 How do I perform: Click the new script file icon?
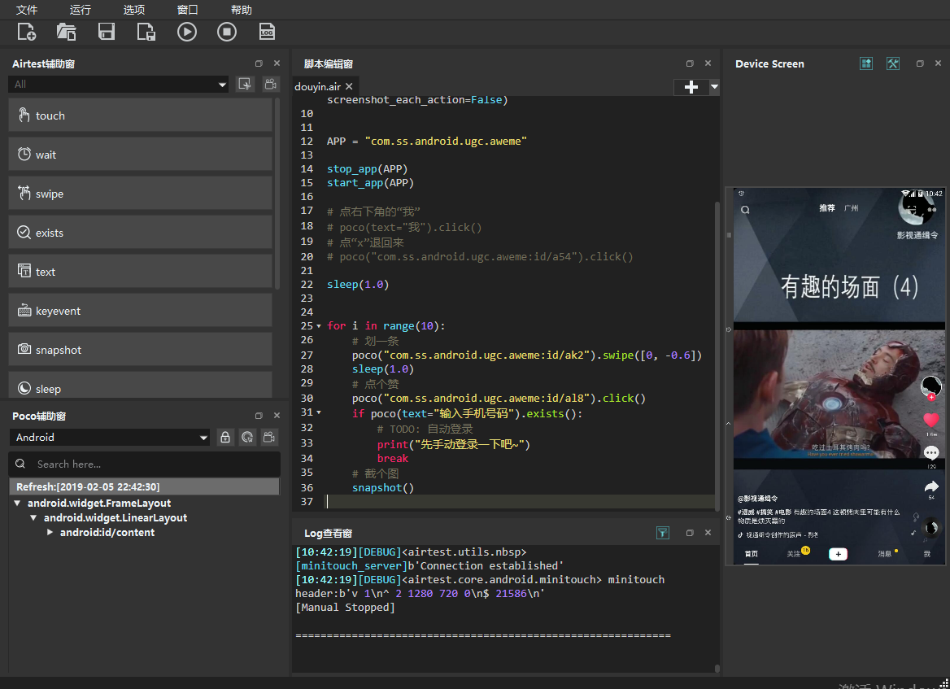pos(27,32)
